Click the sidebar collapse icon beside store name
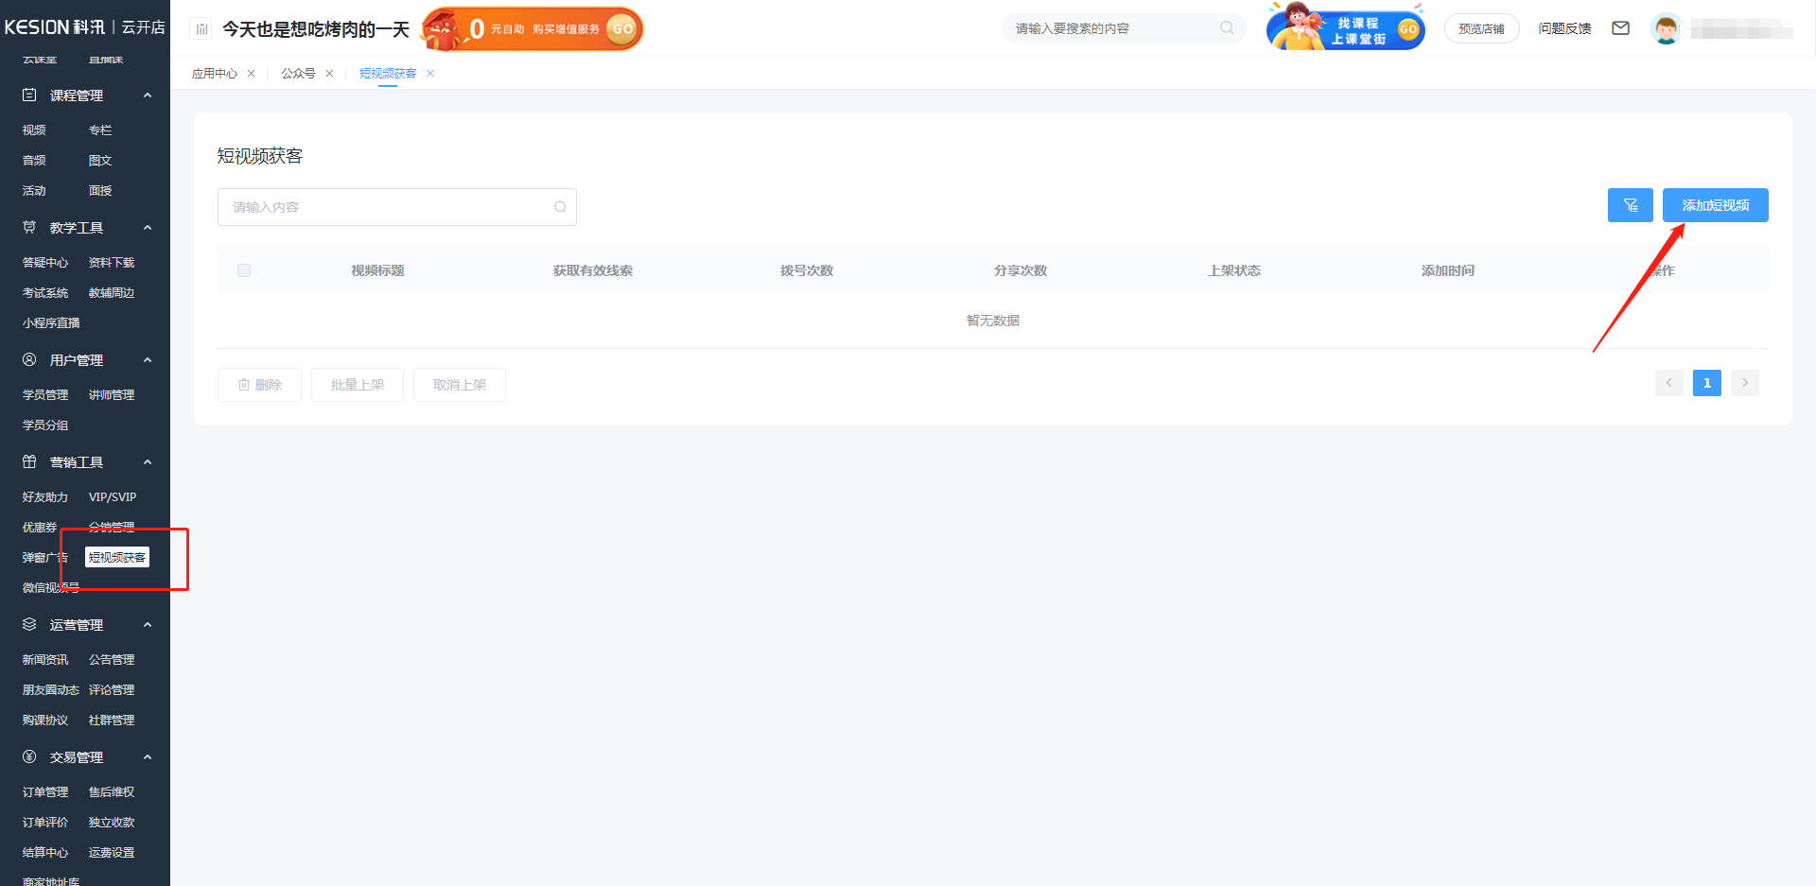This screenshot has height=886, width=1816. coord(201,29)
